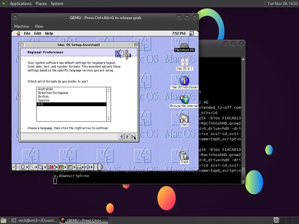Click the terminal window scrollbar down arrow
299x224 pixels.
coord(243,182)
